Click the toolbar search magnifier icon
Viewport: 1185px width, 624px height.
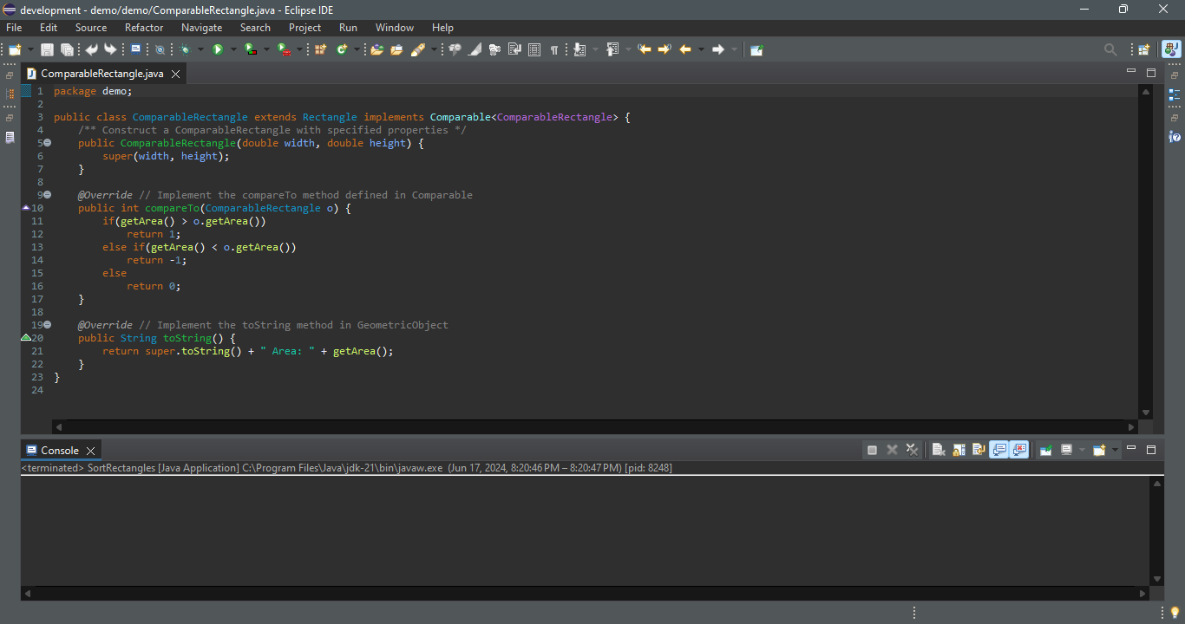point(1110,49)
